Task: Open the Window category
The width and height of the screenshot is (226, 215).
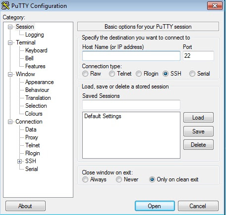Action: point(25,74)
